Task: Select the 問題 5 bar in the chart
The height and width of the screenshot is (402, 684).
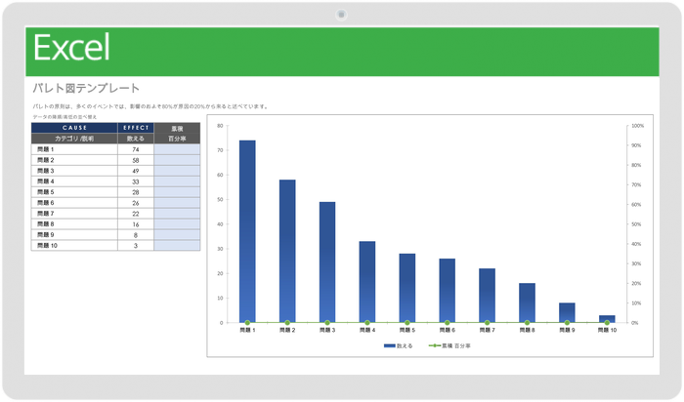Action: pos(407,288)
